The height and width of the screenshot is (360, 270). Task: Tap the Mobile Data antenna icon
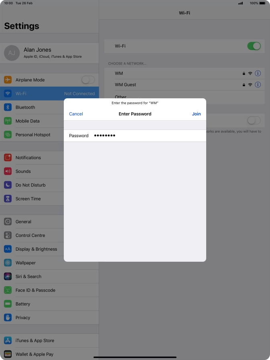pos(8,121)
